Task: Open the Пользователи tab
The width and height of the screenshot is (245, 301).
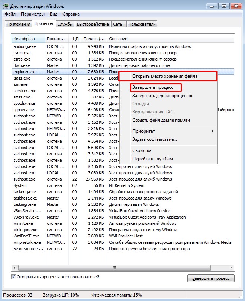Action: coord(142,24)
